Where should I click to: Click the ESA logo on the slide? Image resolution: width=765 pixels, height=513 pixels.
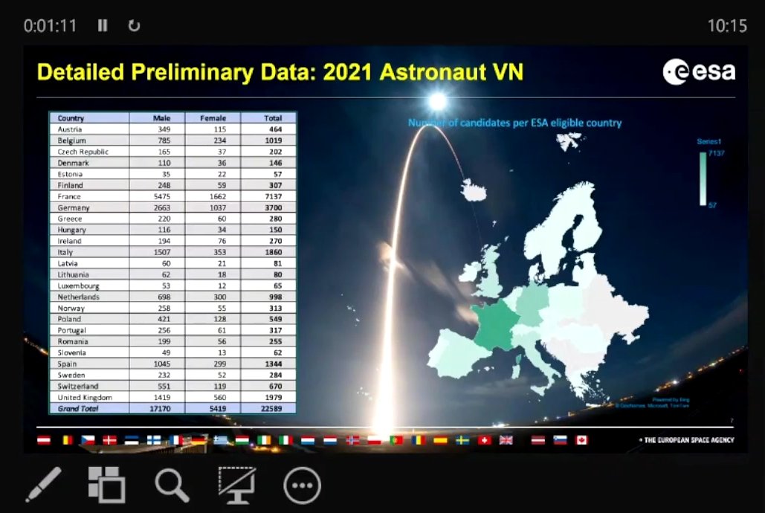699,72
